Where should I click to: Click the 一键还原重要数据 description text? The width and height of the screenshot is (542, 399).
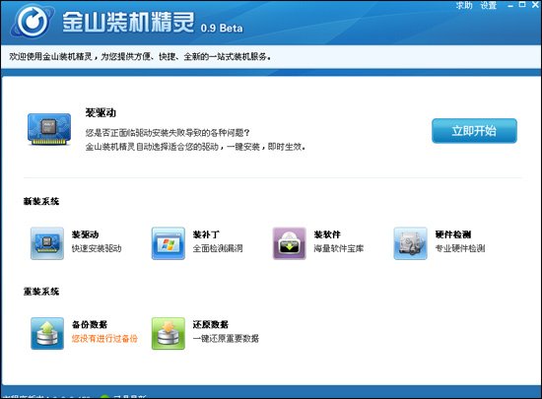(226, 338)
